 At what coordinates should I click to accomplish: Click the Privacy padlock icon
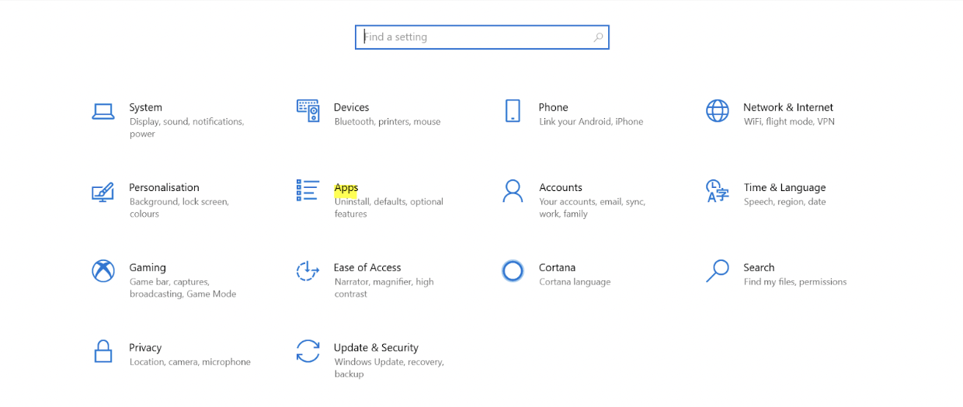tap(103, 351)
